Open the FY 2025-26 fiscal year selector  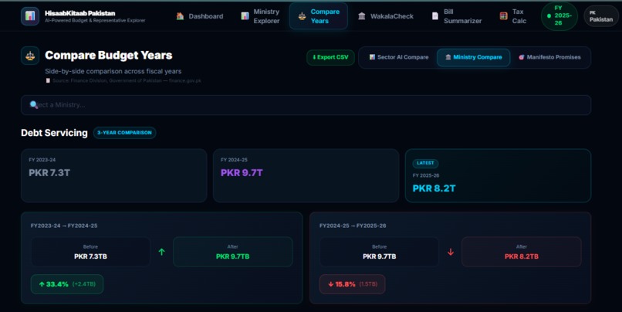pyautogui.click(x=559, y=16)
